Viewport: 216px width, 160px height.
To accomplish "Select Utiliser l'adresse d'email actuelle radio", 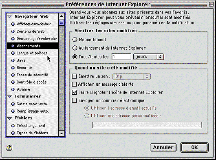I will pyautogui.click(x=87, y=108).
